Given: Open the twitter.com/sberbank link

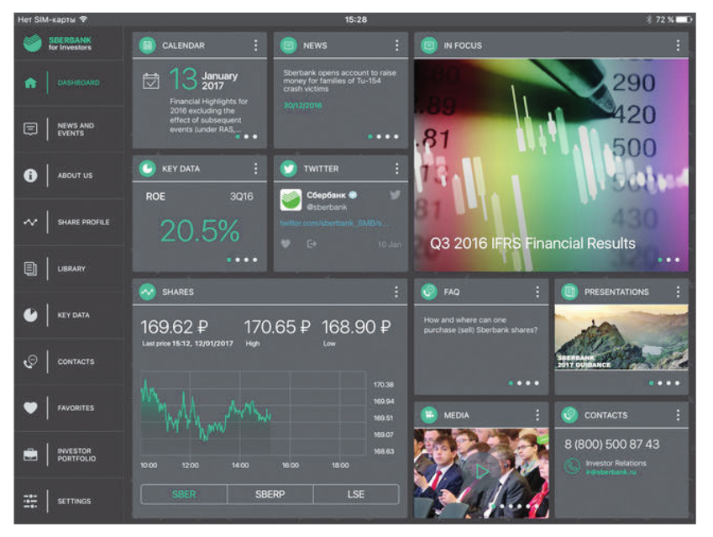Looking at the screenshot, I should click(335, 223).
